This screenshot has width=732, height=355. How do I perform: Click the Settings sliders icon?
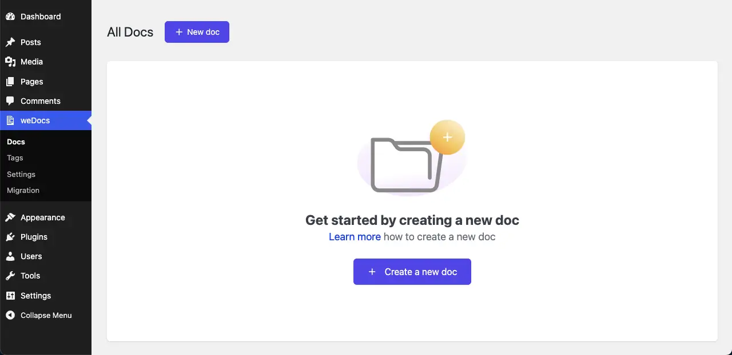[x=10, y=296]
